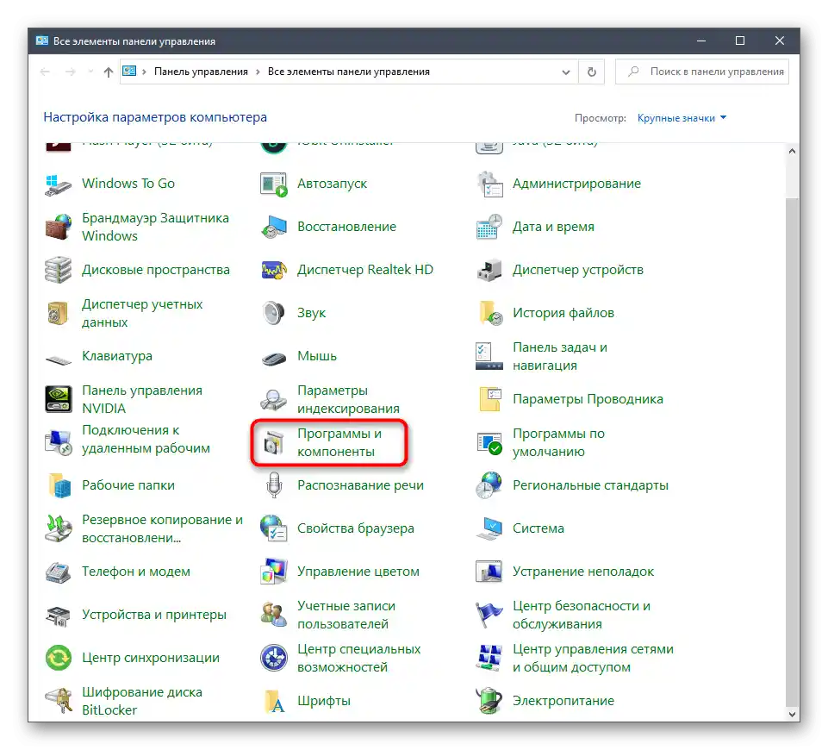This screenshot has width=828, height=750.
Task: Open Просмотр dropdown Крупные значки
Action: [682, 118]
